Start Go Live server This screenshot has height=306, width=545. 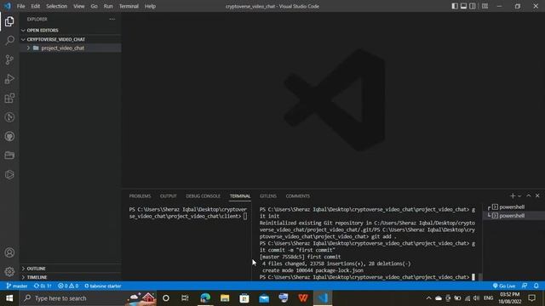[x=504, y=286]
